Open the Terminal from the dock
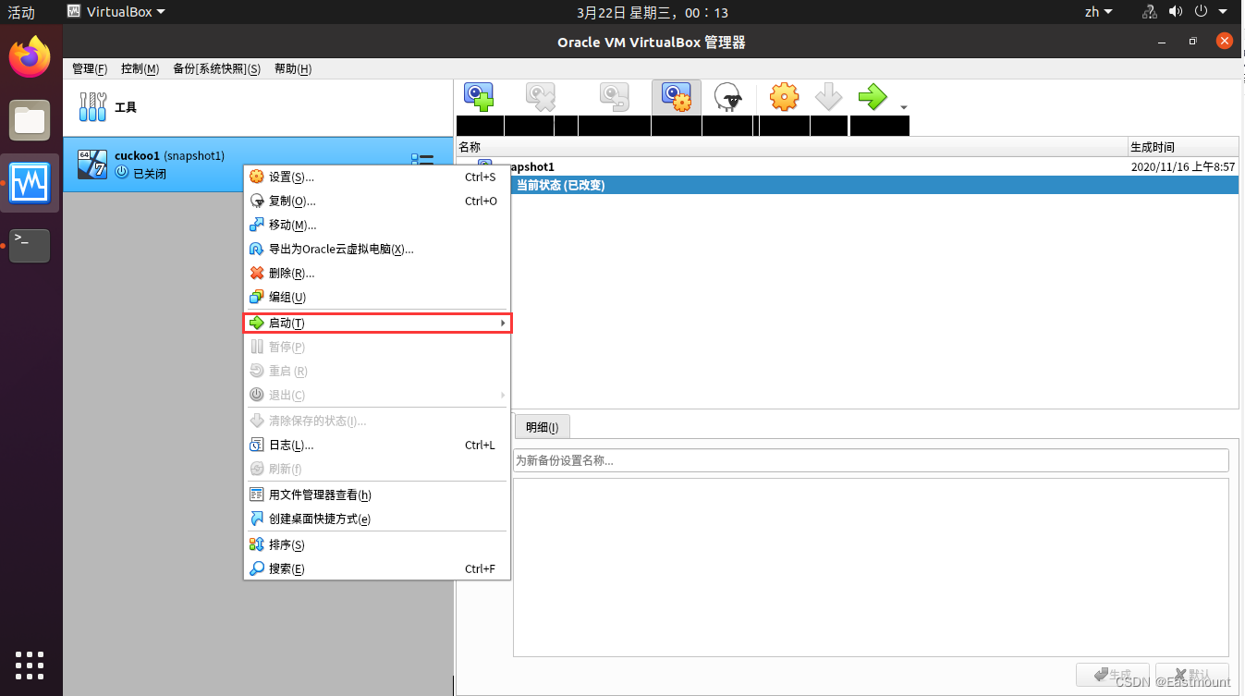 31,245
